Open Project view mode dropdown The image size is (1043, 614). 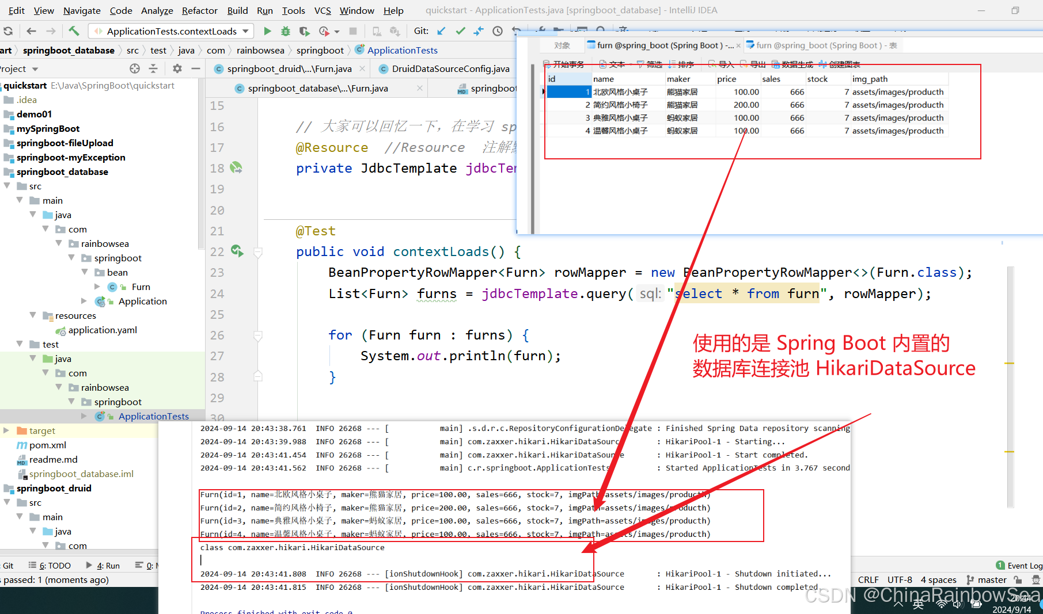pos(35,69)
